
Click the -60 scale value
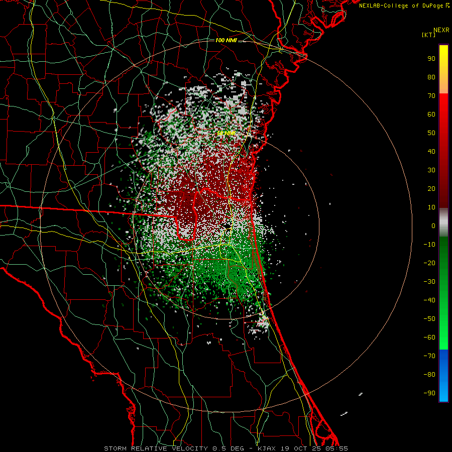coord(429,337)
